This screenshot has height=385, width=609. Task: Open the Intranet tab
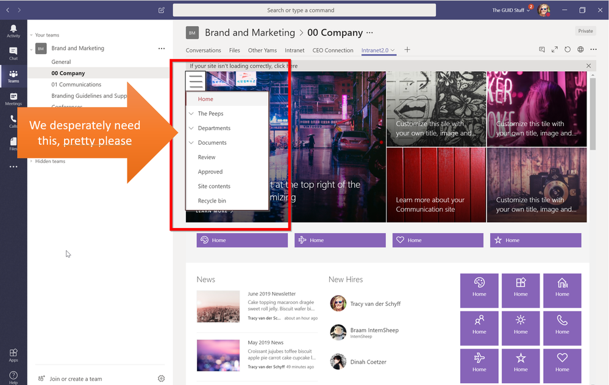click(x=294, y=50)
